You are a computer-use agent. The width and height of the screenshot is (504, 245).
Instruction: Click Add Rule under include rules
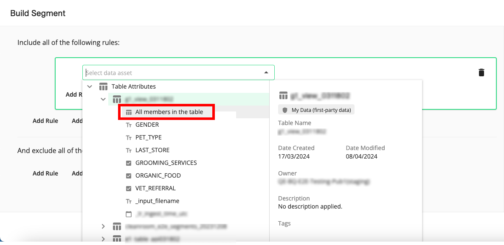pos(45,121)
